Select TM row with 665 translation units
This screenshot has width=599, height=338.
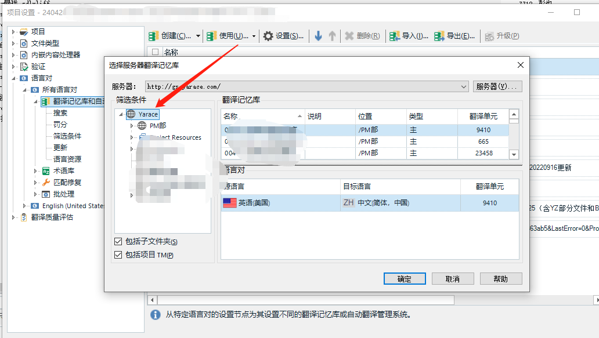click(365, 141)
